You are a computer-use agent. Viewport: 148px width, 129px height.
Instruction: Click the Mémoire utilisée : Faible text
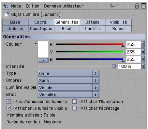(x=31, y=115)
